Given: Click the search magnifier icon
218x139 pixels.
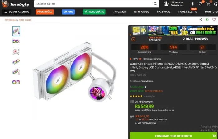Looking at the screenshot, I should (155, 4).
